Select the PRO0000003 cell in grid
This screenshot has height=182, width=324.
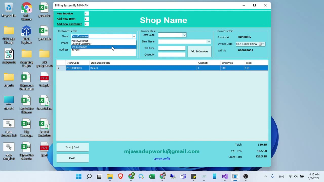coord(77,68)
